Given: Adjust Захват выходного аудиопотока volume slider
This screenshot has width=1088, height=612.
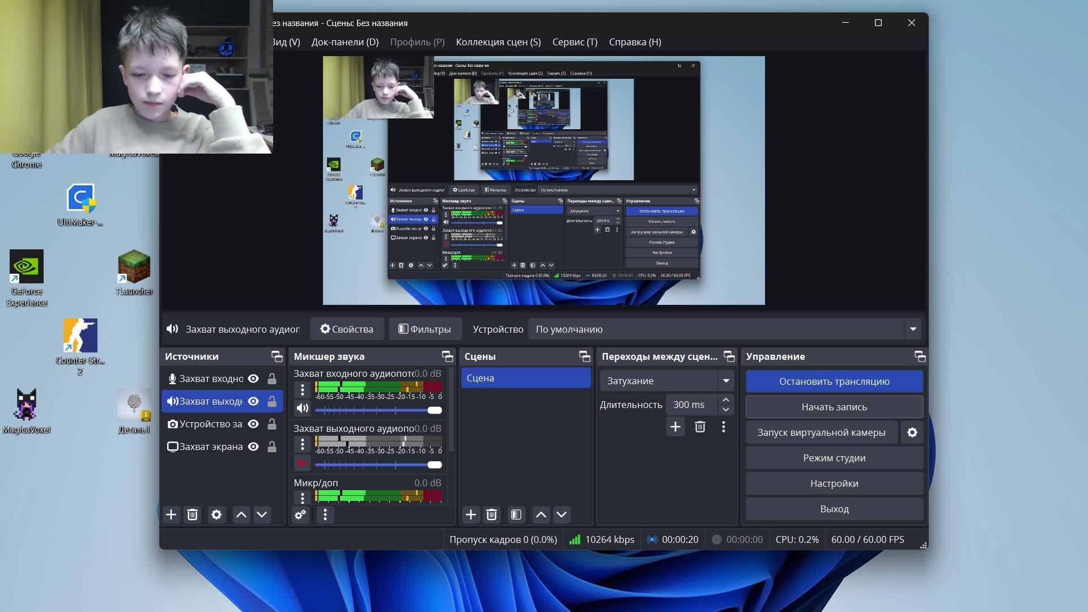Looking at the screenshot, I should click(378, 465).
